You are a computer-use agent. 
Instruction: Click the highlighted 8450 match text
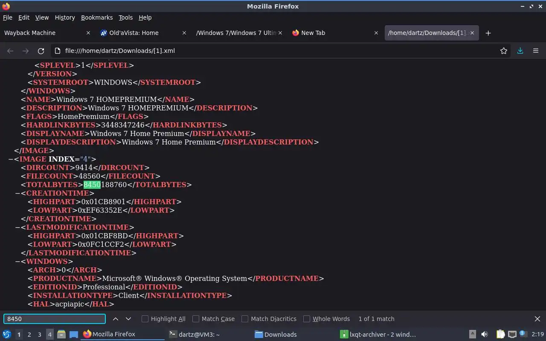click(92, 185)
